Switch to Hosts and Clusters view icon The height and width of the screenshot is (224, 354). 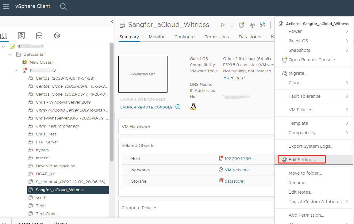tap(4, 36)
